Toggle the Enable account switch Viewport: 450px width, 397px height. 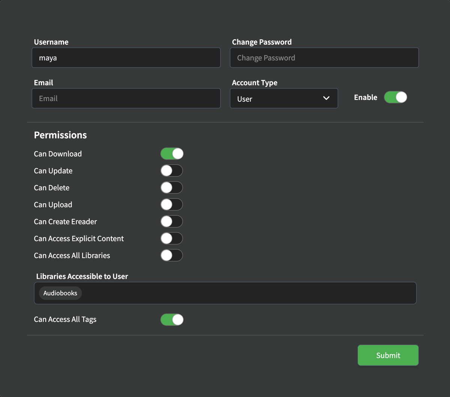(x=395, y=97)
